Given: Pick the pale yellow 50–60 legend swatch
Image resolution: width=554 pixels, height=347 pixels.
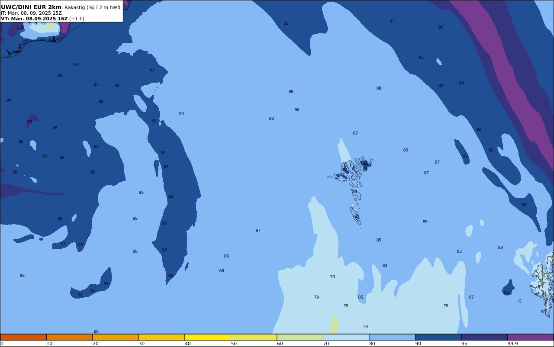Looking at the screenshot, I should 254,337.
